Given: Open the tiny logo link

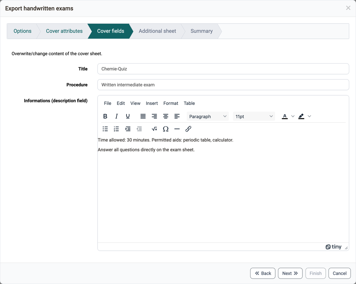Looking at the screenshot, I should (333, 247).
